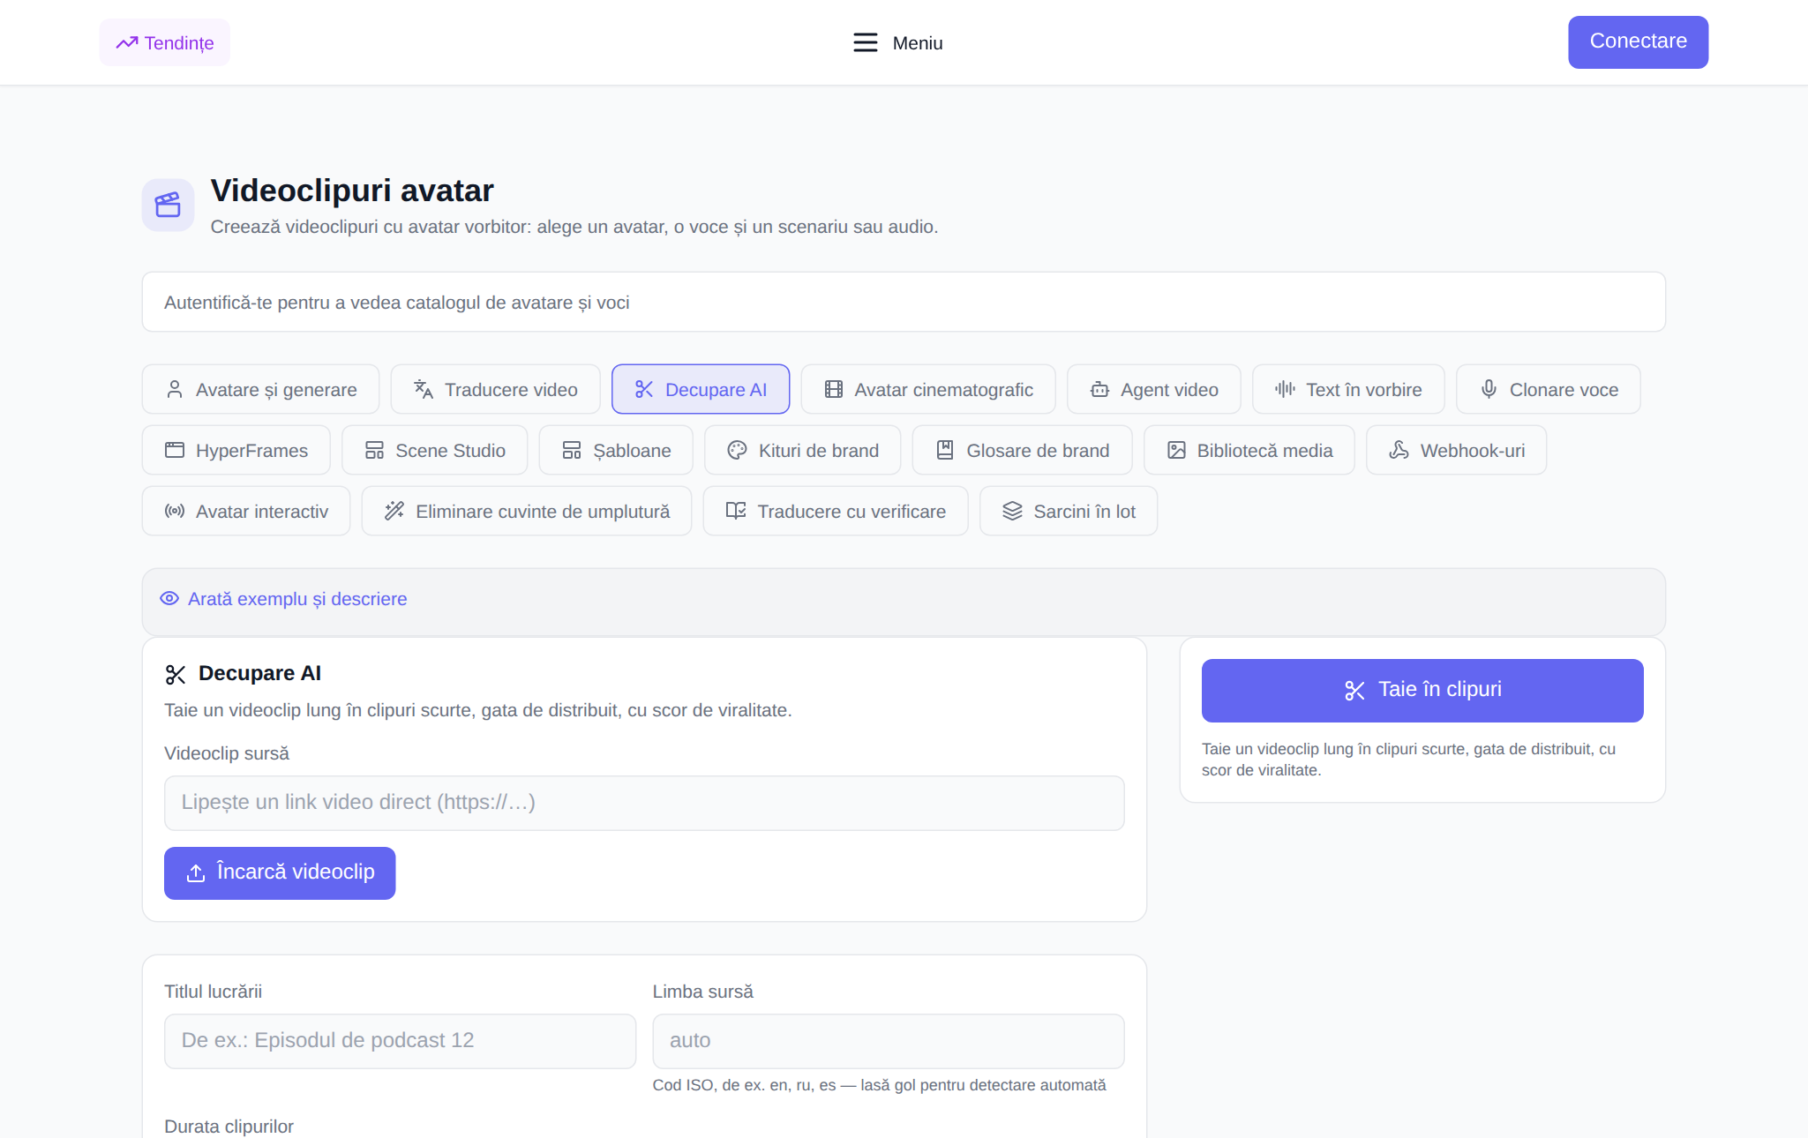This screenshot has height=1138, width=1808.
Task: Click the Conectare button
Action: click(1638, 41)
